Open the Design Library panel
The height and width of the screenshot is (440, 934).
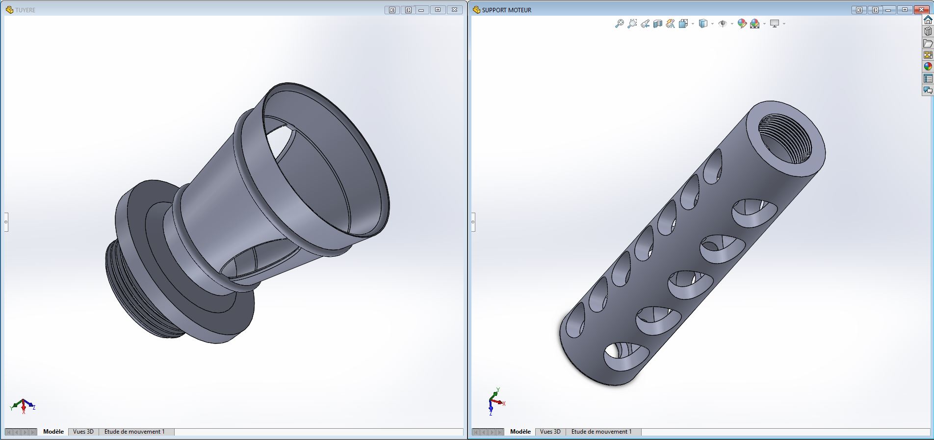point(928,31)
